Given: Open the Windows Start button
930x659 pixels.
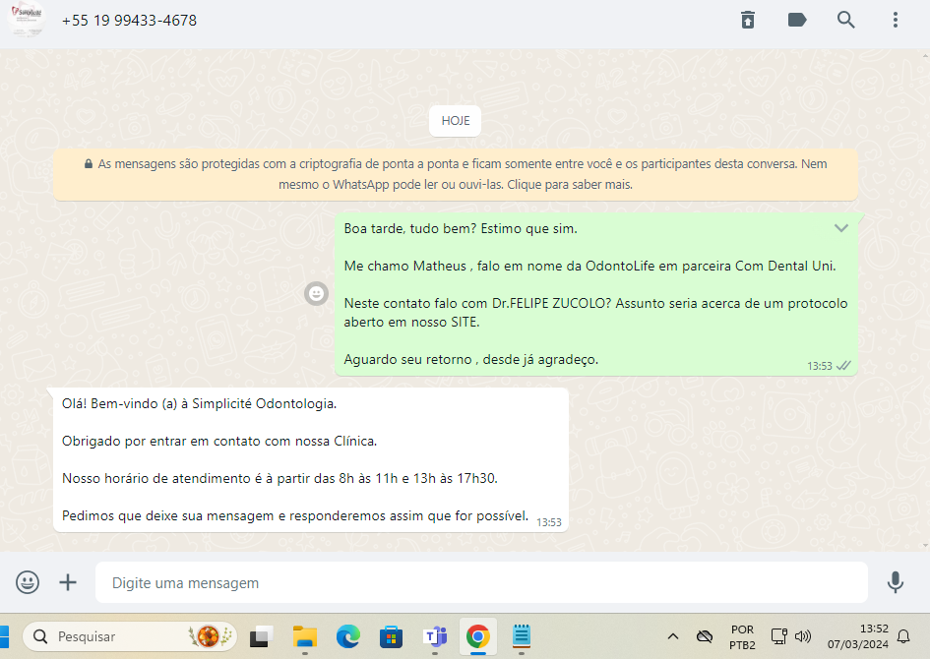Looking at the screenshot, I should (x=4, y=636).
